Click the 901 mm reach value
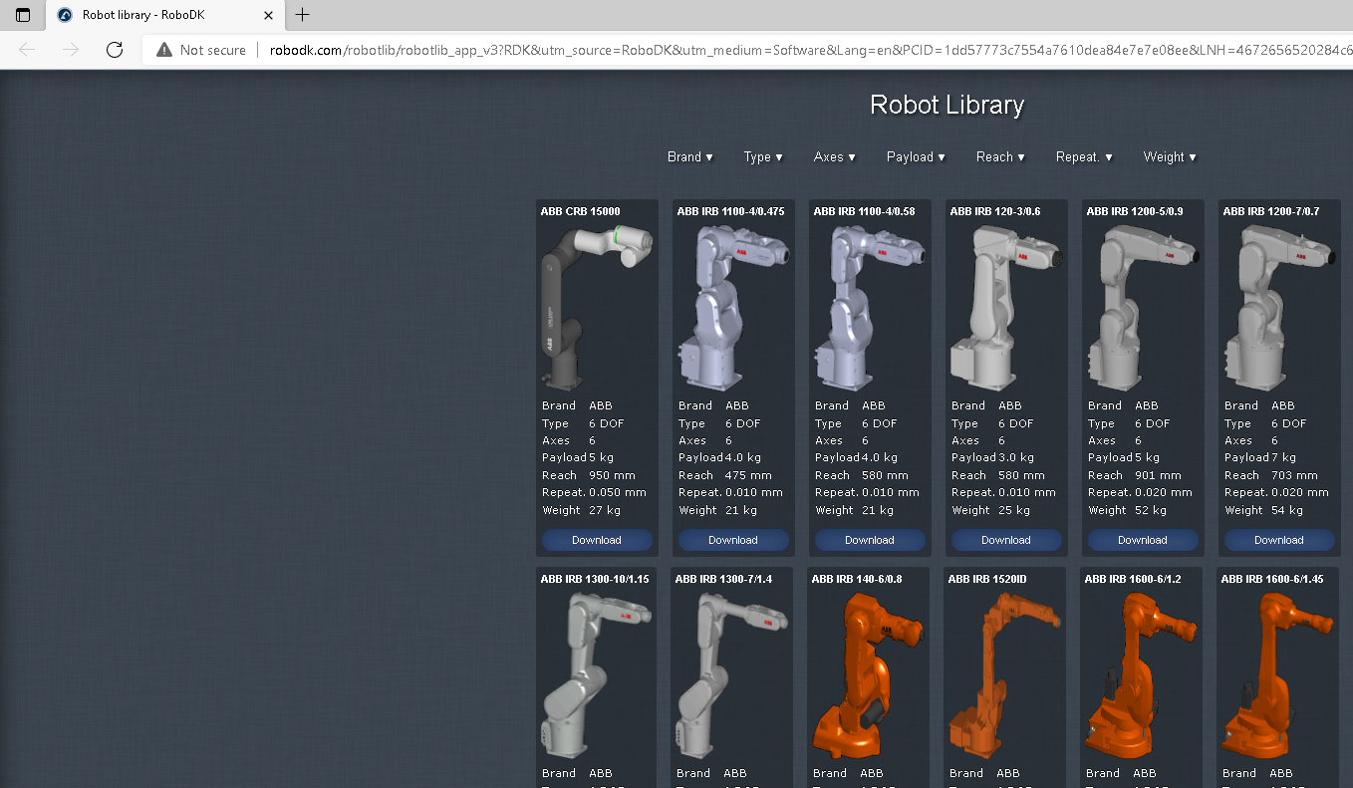This screenshot has width=1353, height=788. [1158, 475]
